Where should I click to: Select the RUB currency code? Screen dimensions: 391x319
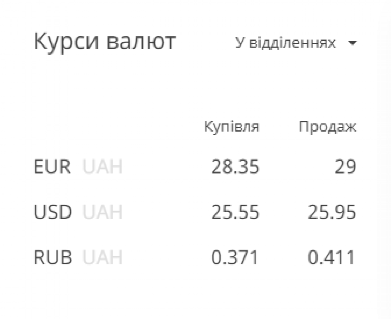pos(52,258)
